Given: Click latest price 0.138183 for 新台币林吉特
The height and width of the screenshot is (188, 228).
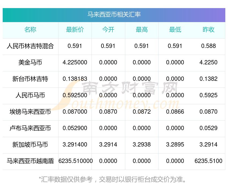Looking at the screenshot, I should tap(75, 79).
